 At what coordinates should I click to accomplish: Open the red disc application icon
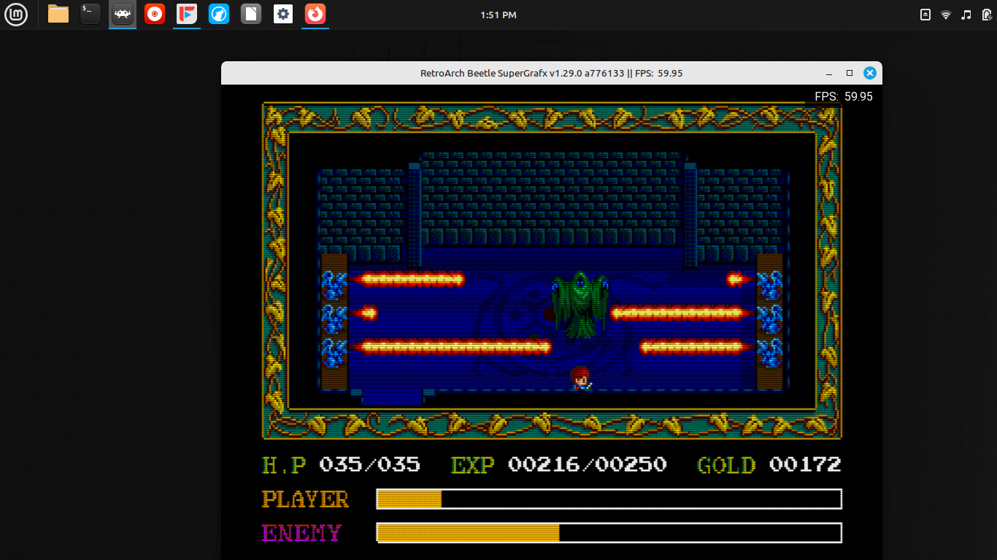click(x=155, y=14)
